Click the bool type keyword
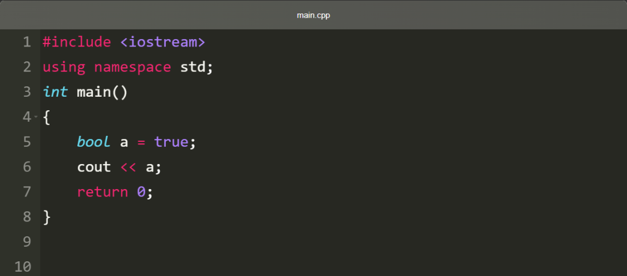627x276 pixels. (x=94, y=142)
